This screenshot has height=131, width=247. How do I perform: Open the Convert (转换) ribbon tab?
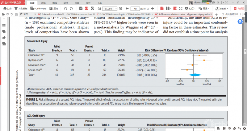pyautogui.click(x=66, y=2)
